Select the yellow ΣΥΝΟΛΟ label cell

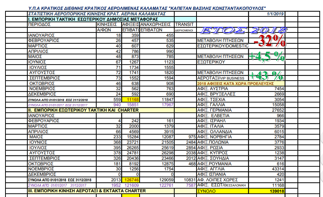coord(223,191)
